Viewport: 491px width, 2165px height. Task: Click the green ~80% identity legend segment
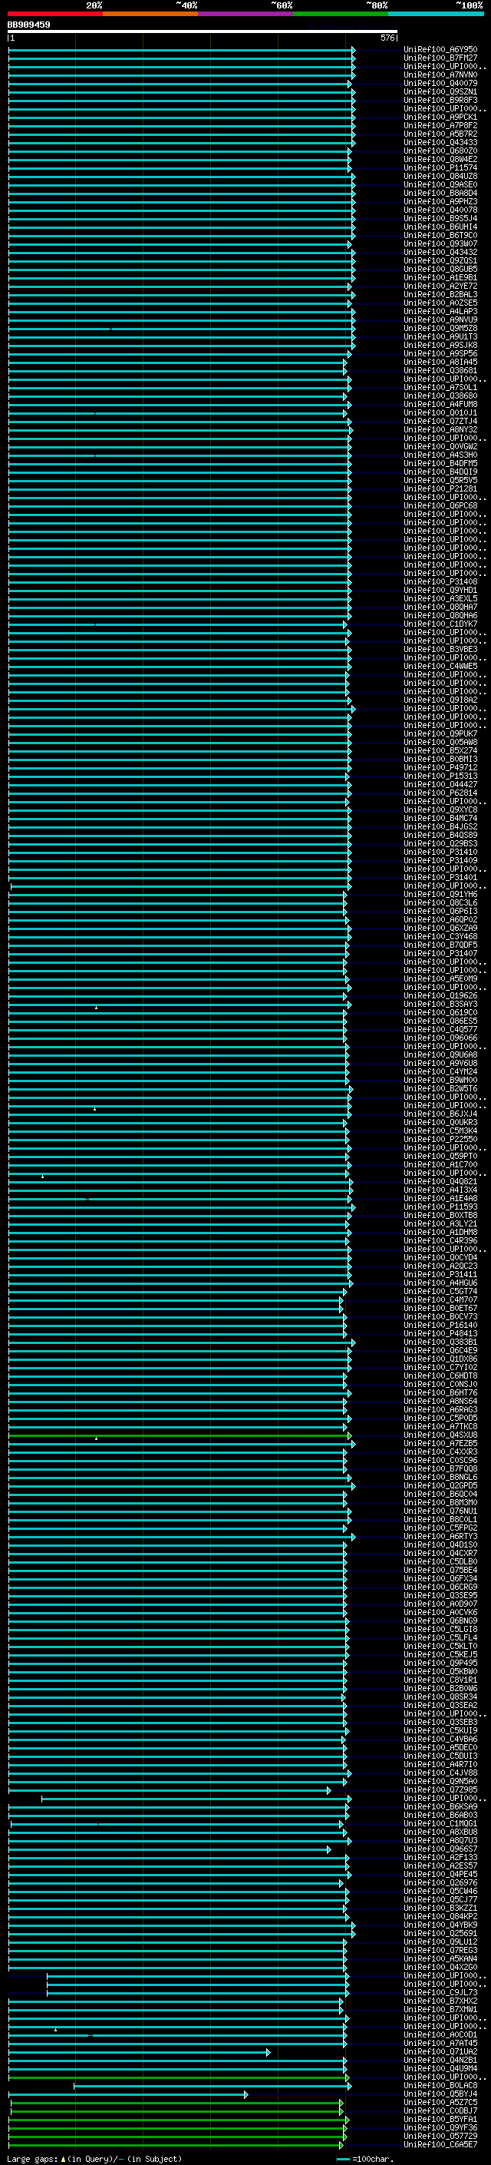pos(341,14)
